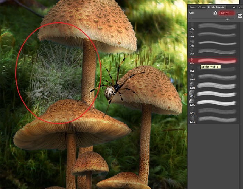Viewport: 243px width, 189px height.
Task: Select the 1331 brush preset
Action: (213, 94)
